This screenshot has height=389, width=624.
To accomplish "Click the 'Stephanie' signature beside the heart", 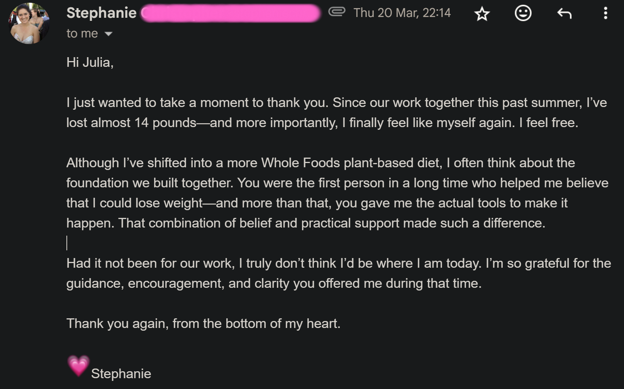I will coord(121,374).
